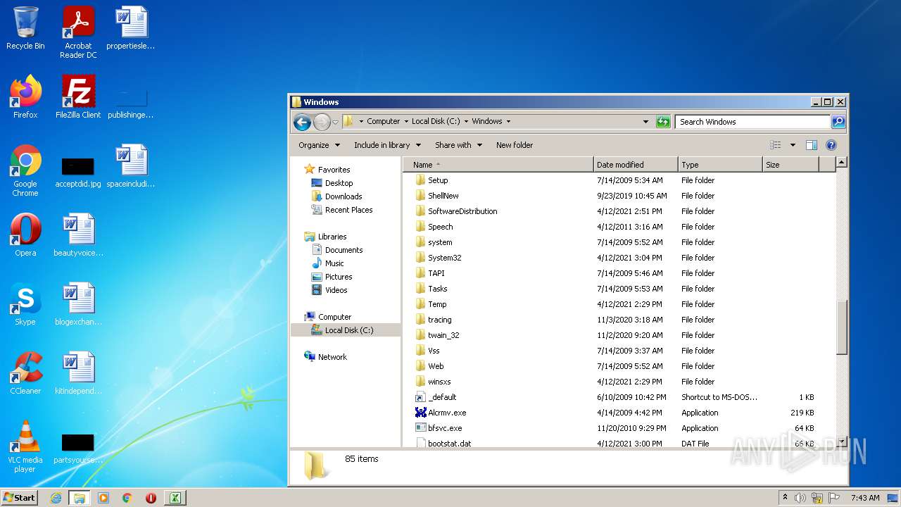Screen dimensions: 901x507
Task: Open the Share with dropdown
Action: tap(458, 145)
